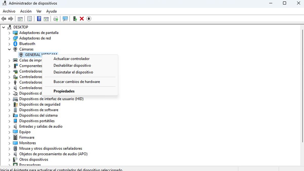
Task: Scan for hardware changes via toolbar icon
Action: click(65, 18)
